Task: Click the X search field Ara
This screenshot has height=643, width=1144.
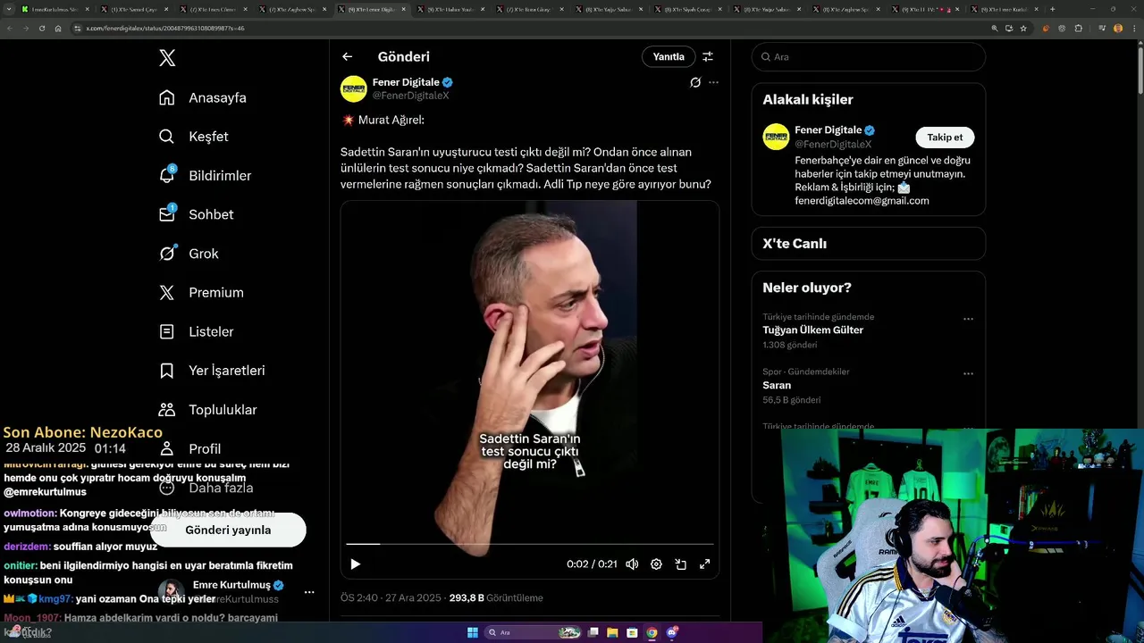Action: pos(869,56)
